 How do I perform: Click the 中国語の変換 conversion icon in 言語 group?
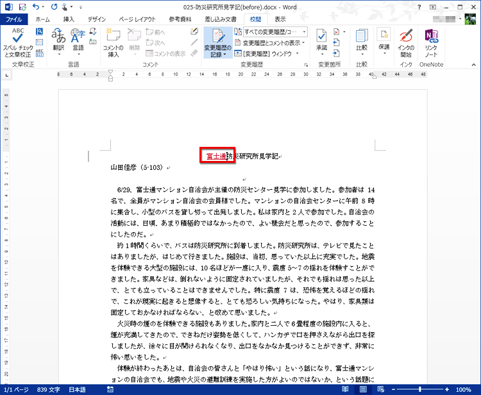pyautogui.click(x=93, y=31)
